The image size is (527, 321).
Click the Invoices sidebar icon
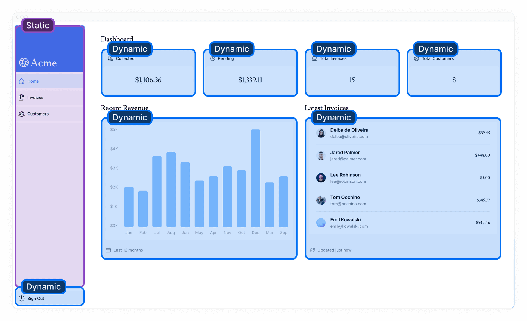pyautogui.click(x=21, y=97)
